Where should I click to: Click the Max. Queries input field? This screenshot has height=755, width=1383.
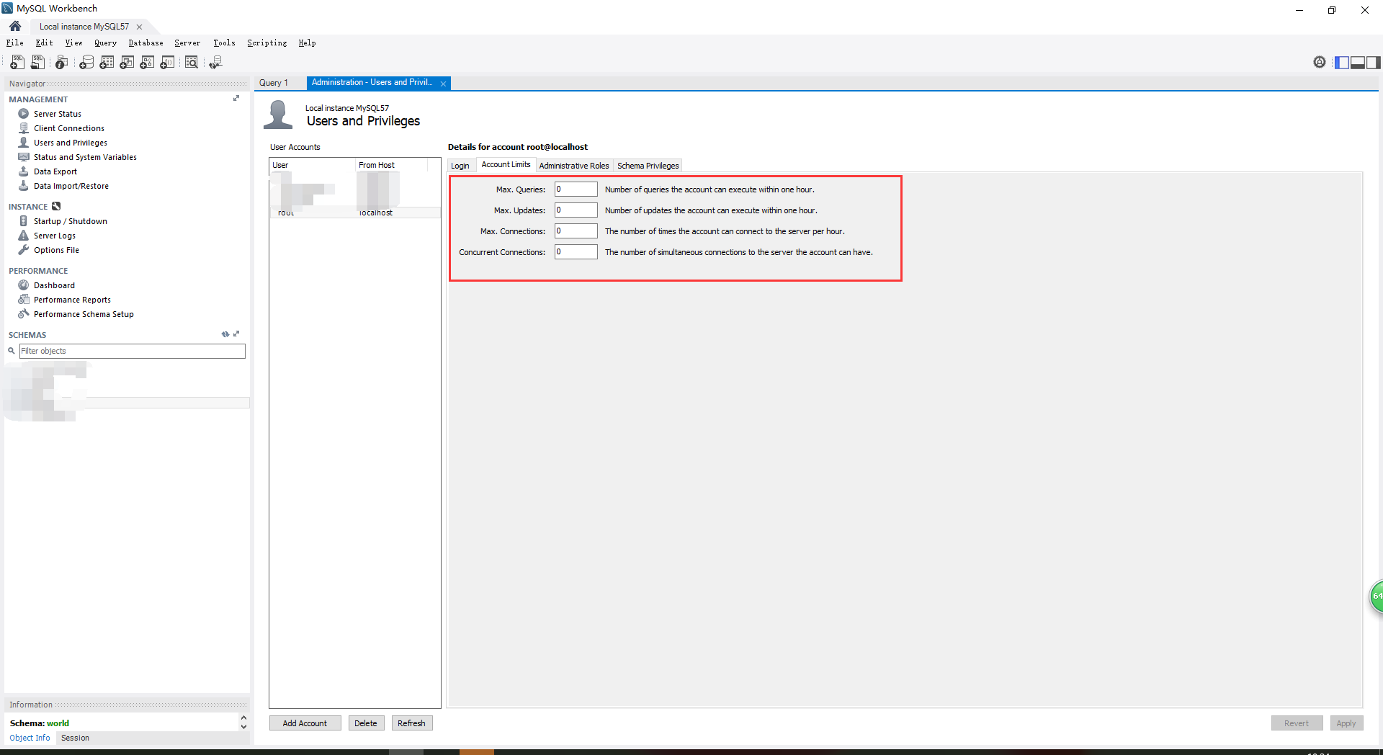576,189
